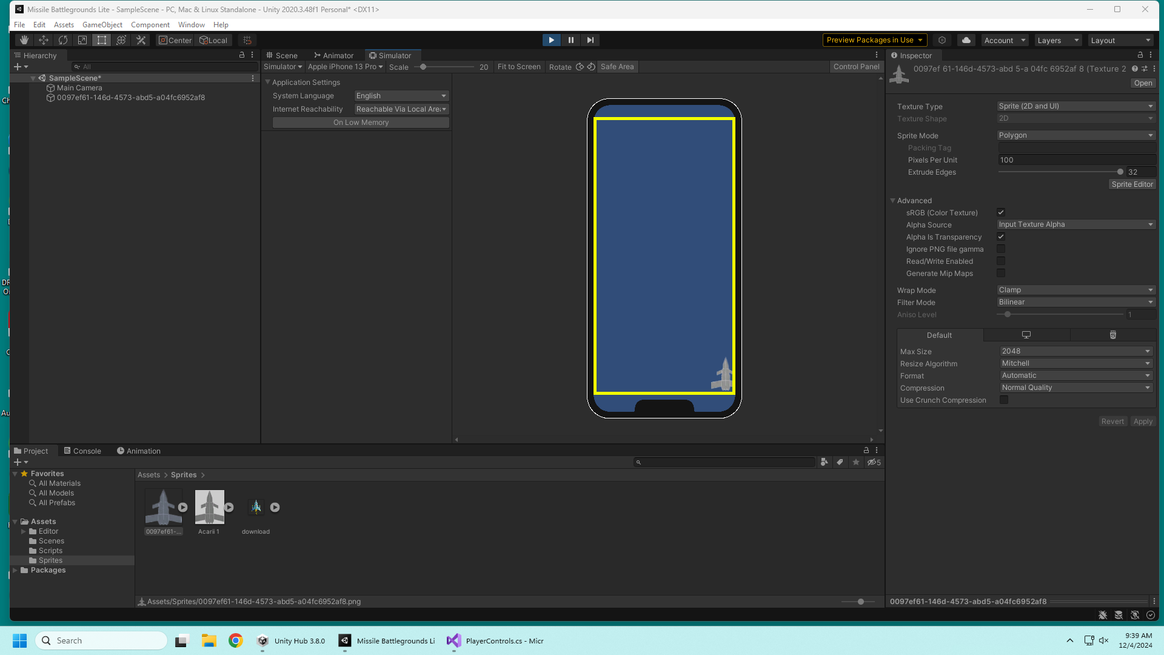Image resolution: width=1164 pixels, height=655 pixels.
Task: Select the Acarii 1 sprite thumbnail
Action: [x=210, y=507]
